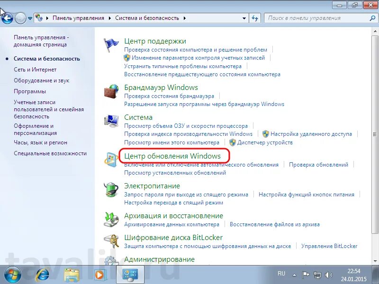
Task: Select Программы in sidebar
Action: coord(30,91)
